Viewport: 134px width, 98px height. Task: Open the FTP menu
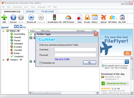pos(49,7)
